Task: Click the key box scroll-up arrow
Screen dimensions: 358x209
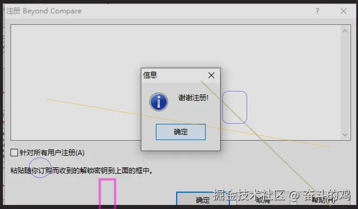Action: point(345,31)
